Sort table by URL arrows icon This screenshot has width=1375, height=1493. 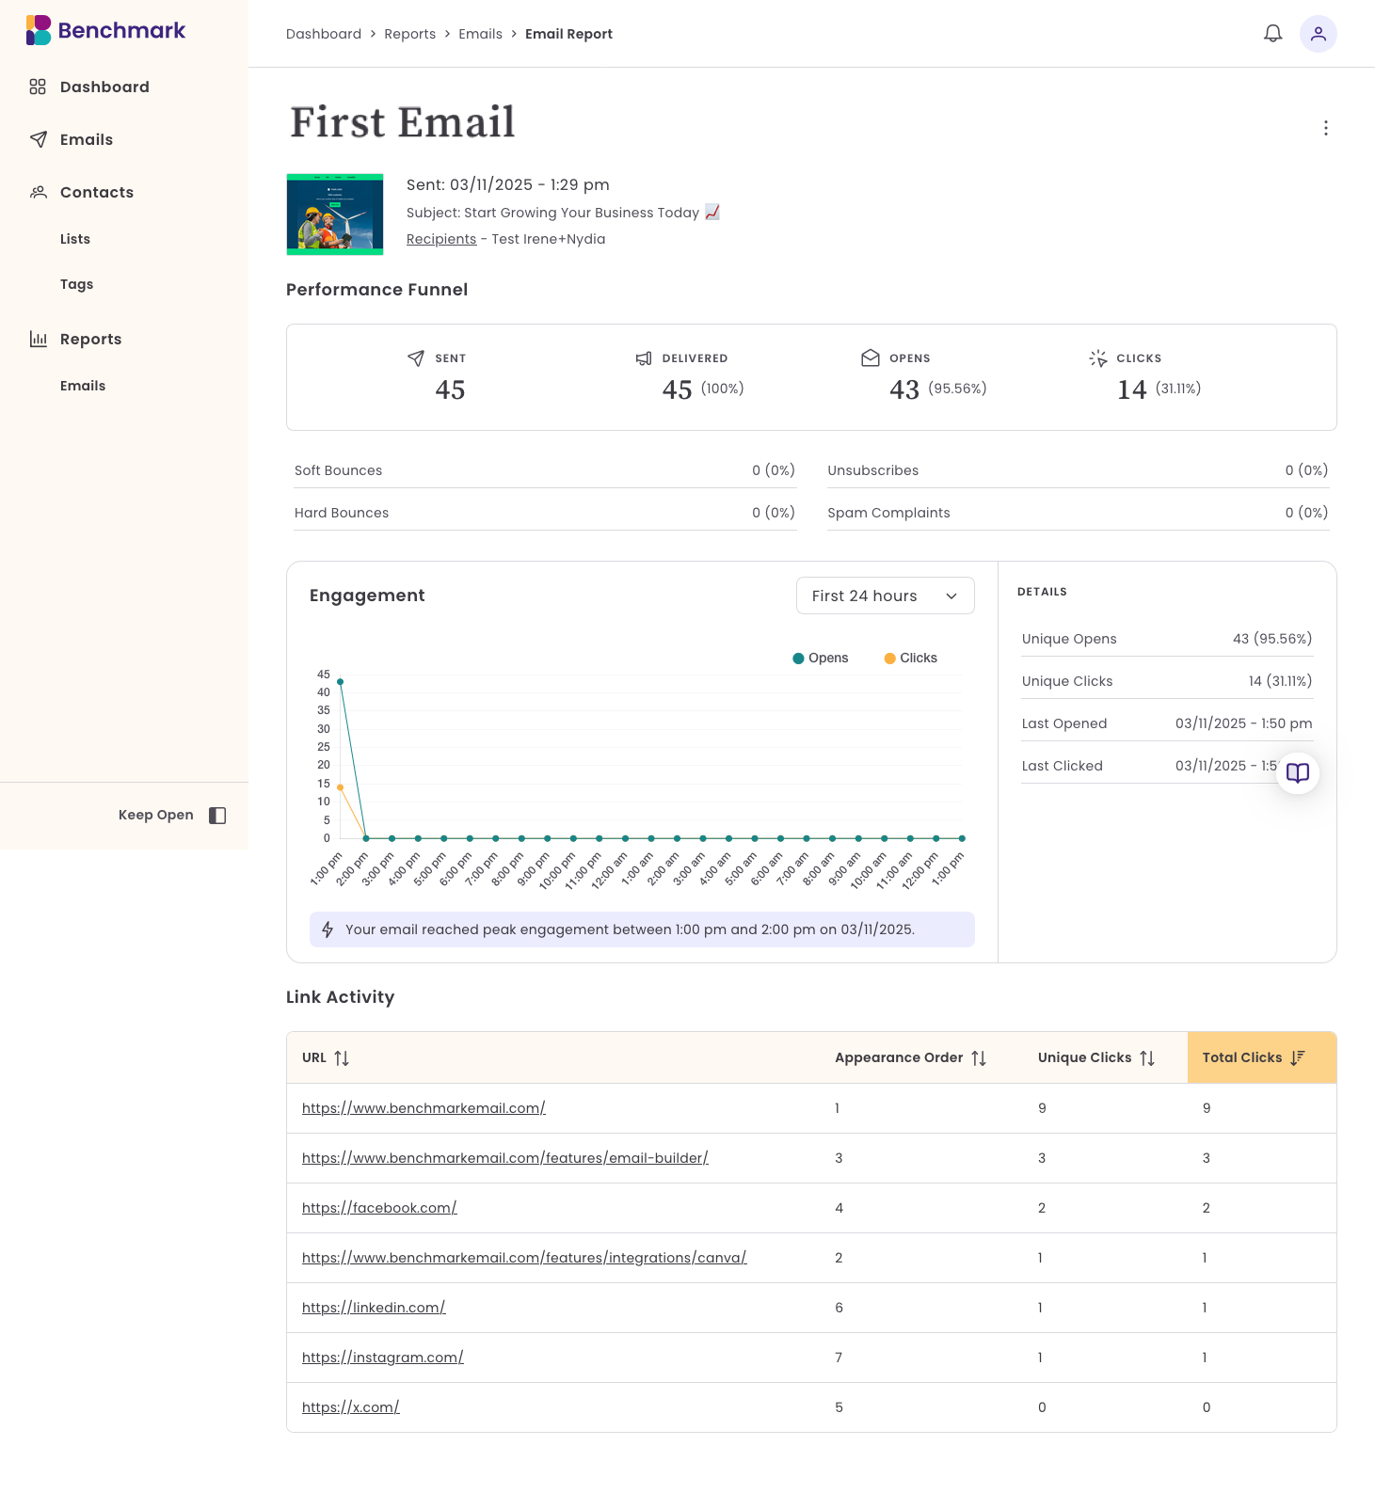click(x=342, y=1058)
